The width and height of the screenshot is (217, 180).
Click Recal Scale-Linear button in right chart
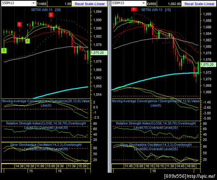[x=199, y=4]
